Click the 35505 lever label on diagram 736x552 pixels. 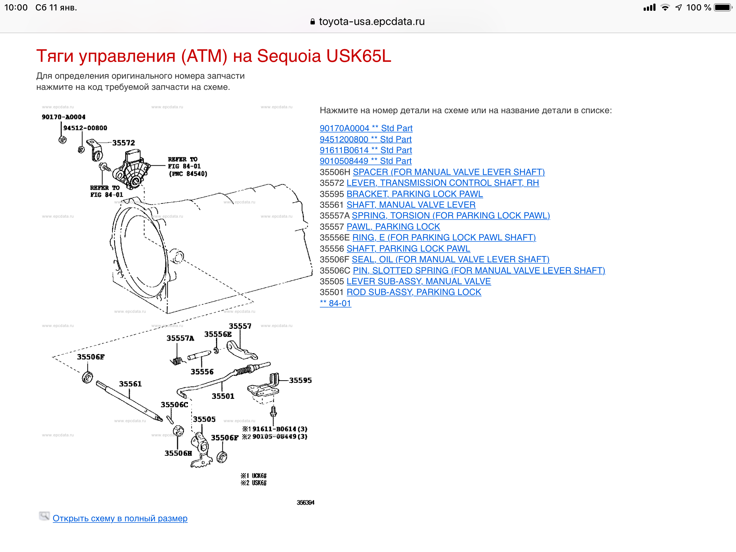click(x=204, y=419)
